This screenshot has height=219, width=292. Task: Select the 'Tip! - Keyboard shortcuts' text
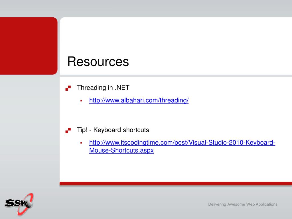[x=113, y=130]
